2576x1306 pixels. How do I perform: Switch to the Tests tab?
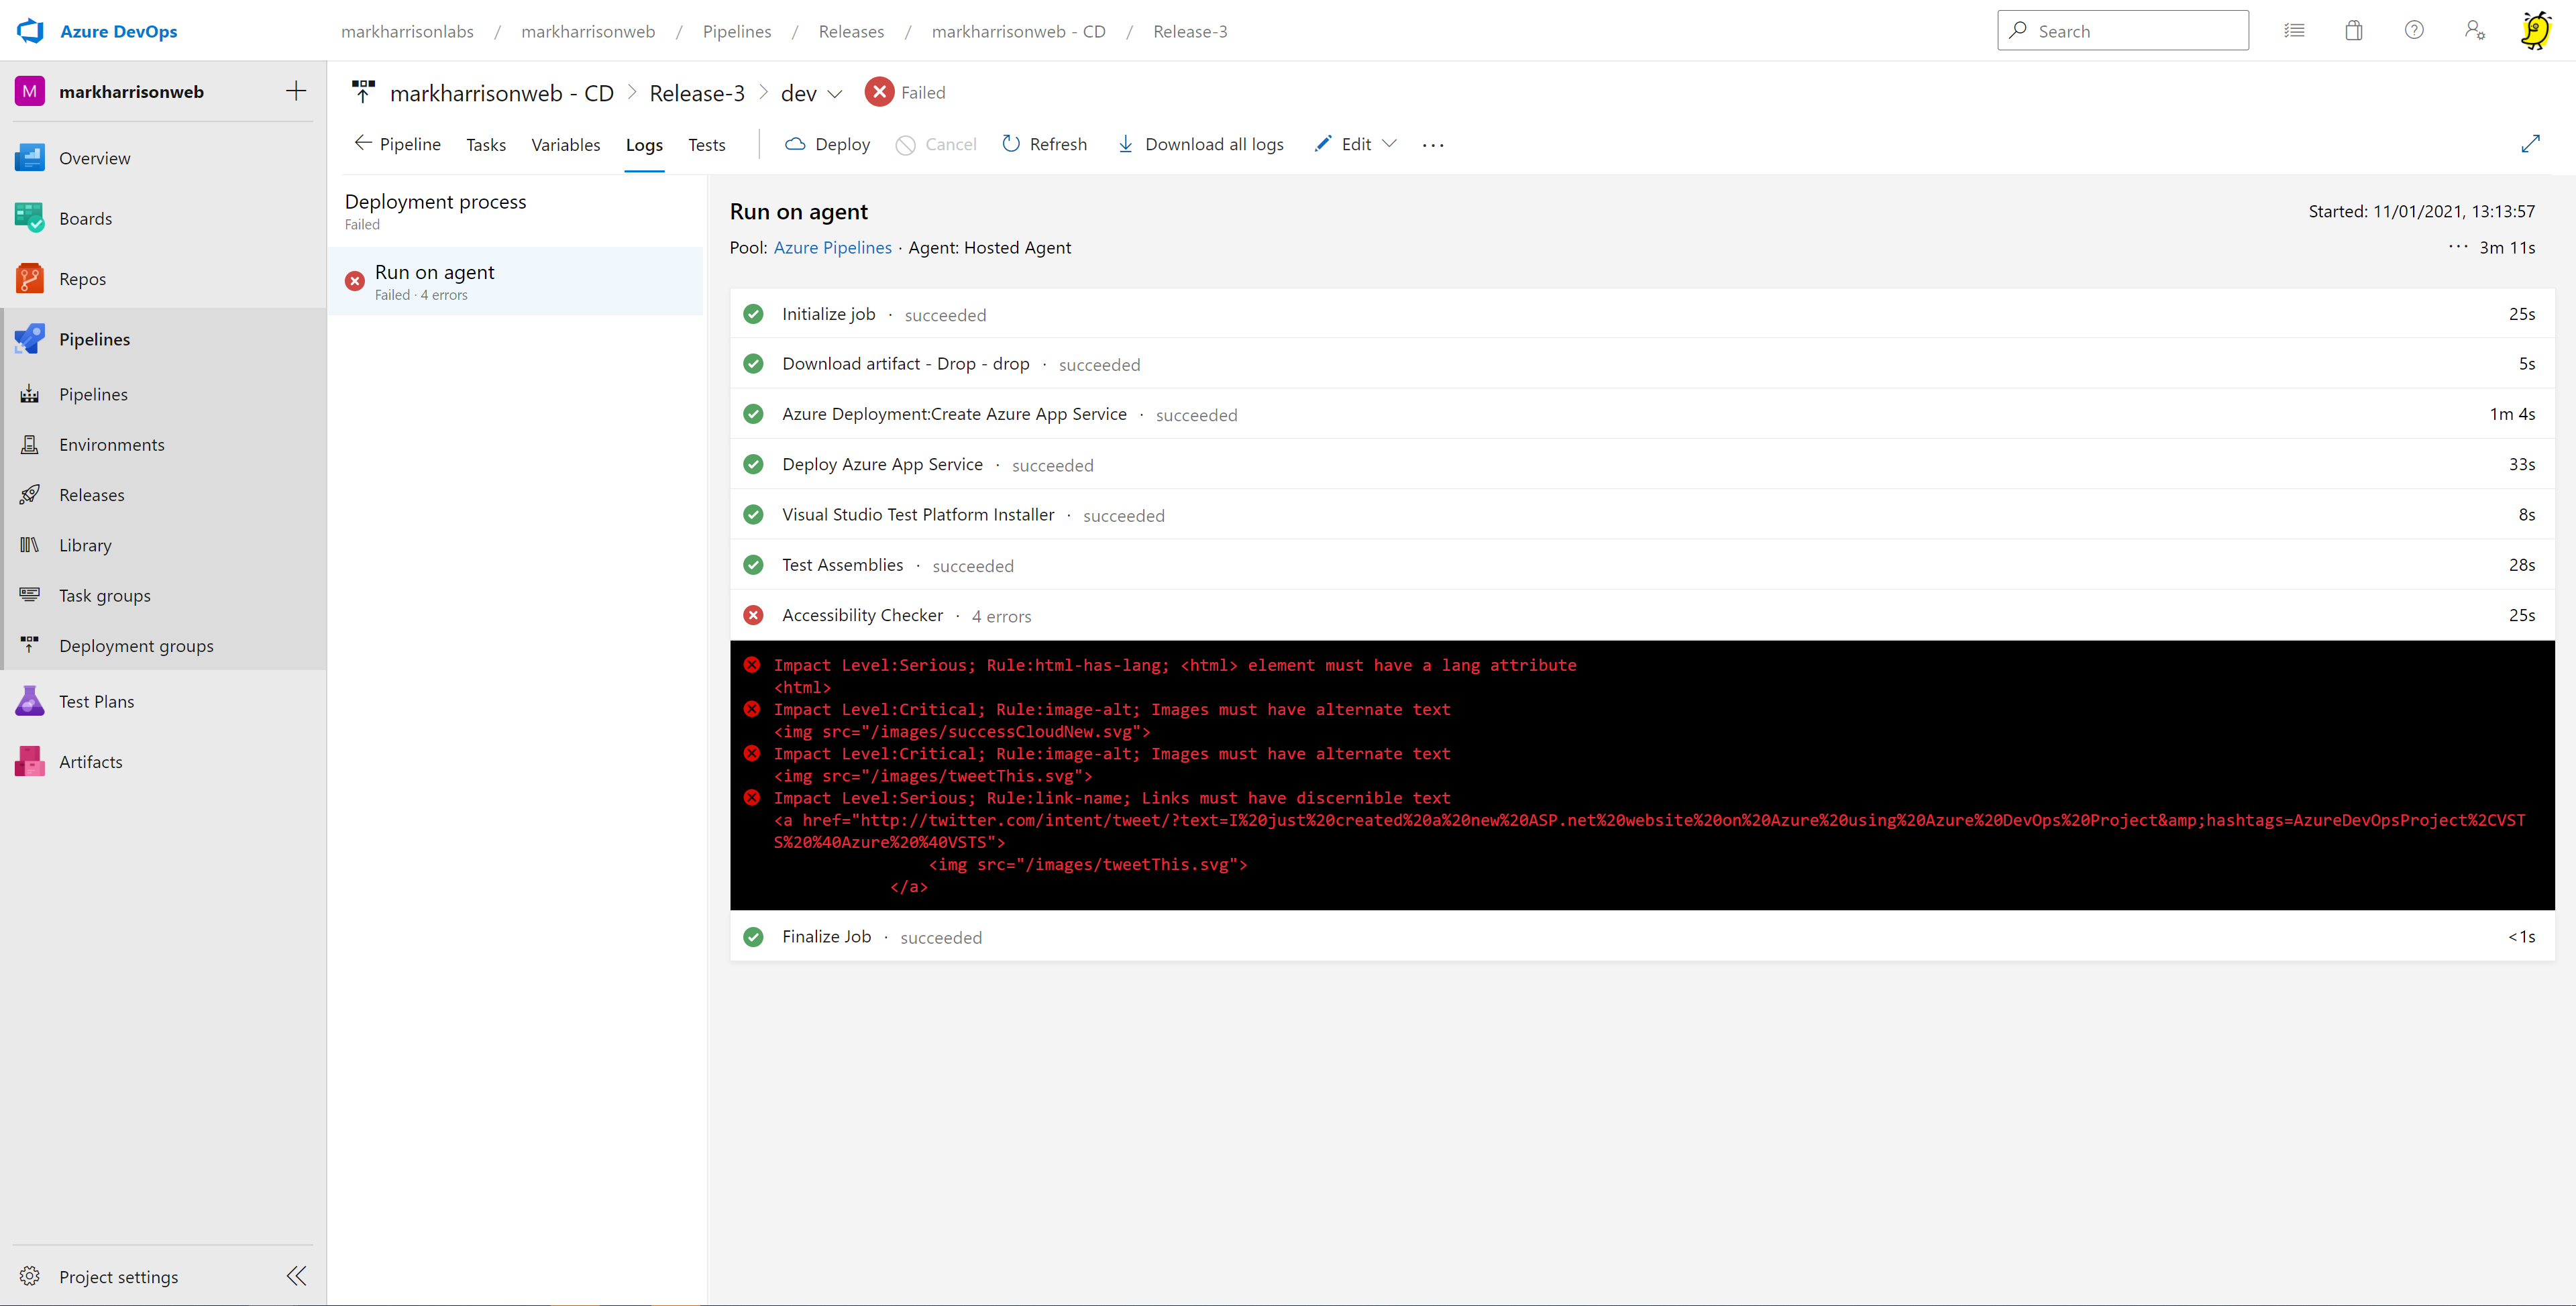[x=706, y=145]
